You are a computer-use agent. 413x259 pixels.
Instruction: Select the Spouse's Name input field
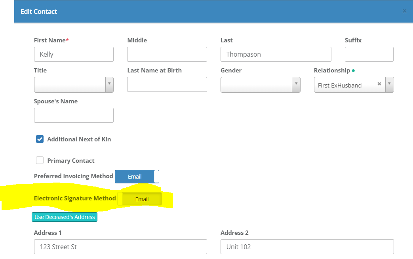[74, 115]
